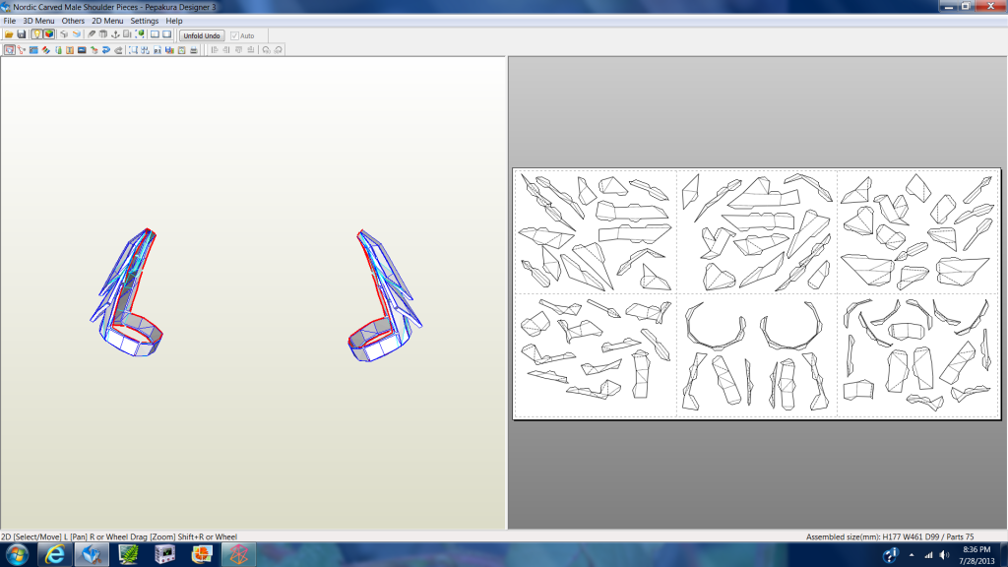Select the pencil edge tool icon
This screenshot has height=567, width=1008.
pos(92,34)
